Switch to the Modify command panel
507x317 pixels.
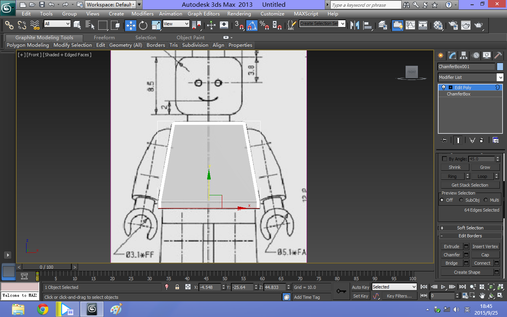(452, 55)
